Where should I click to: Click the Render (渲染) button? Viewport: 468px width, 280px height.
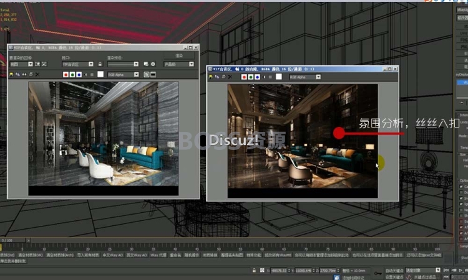tap(179, 55)
